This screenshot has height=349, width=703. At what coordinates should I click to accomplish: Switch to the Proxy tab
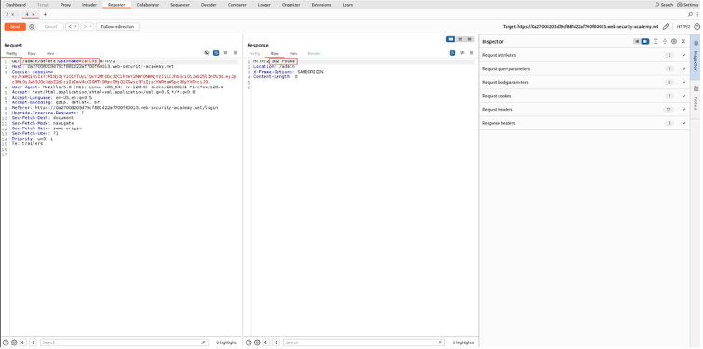pyautogui.click(x=66, y=5)
